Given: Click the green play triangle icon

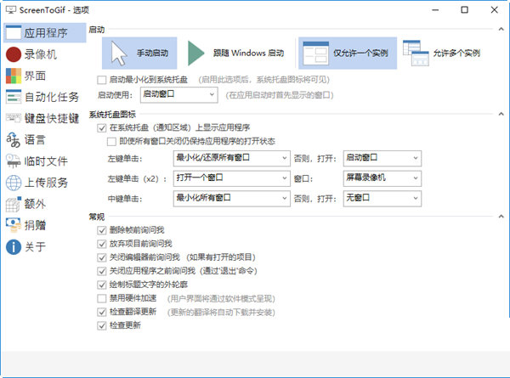Looking at the screenshot, I should point(195,53).
